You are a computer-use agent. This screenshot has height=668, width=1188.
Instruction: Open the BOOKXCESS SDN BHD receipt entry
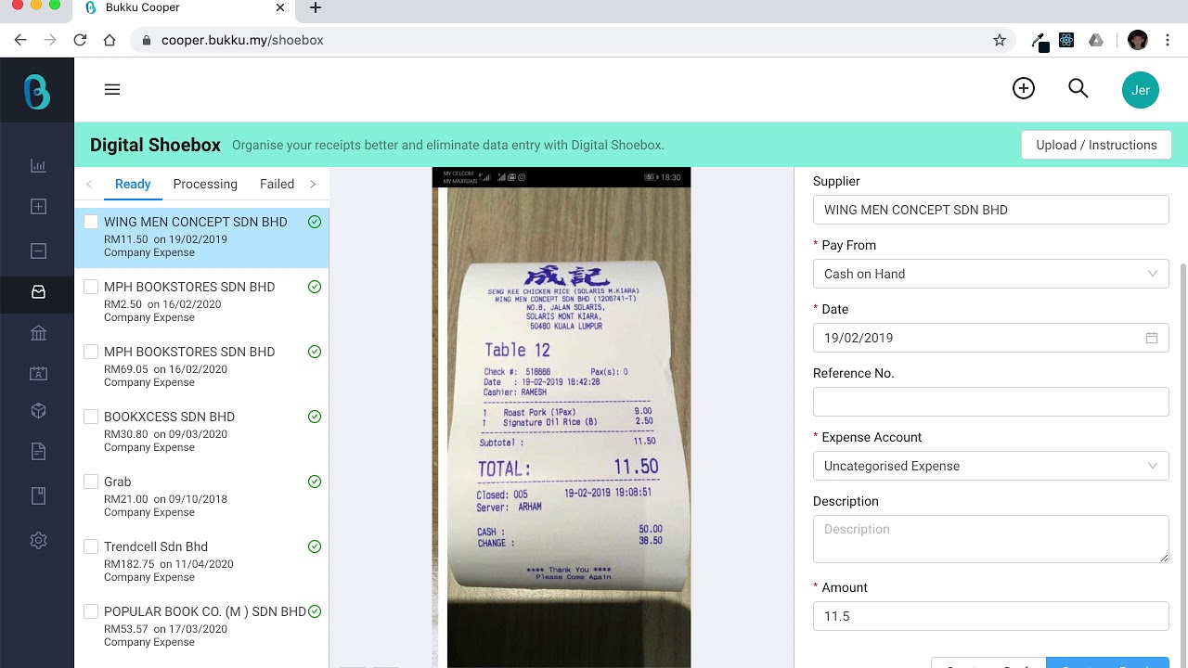click(201, 431)
